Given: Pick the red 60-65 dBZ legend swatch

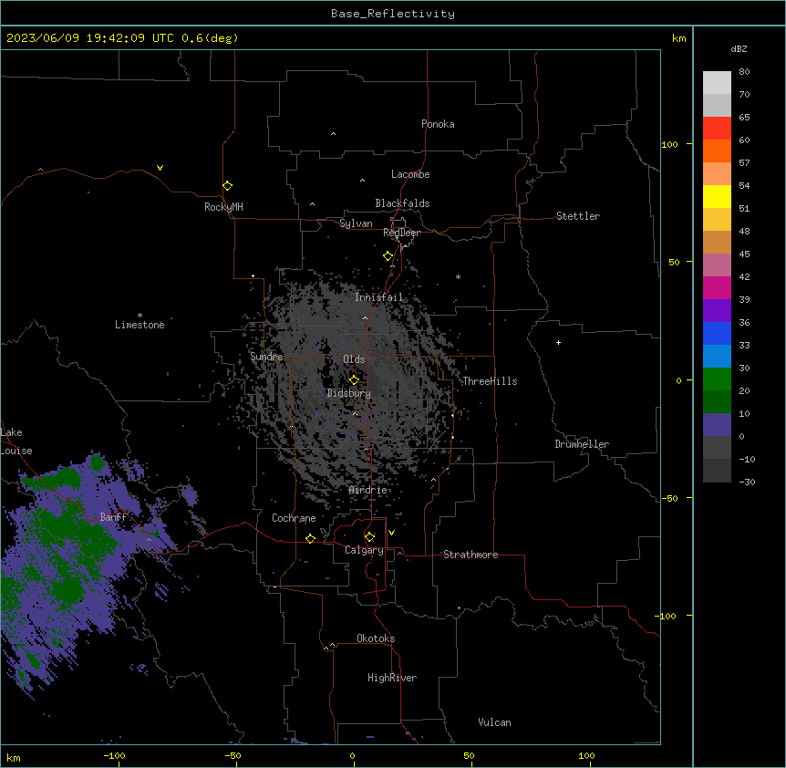Looking at the screenshot, I should pyautogui.click(x=717, y=128).
